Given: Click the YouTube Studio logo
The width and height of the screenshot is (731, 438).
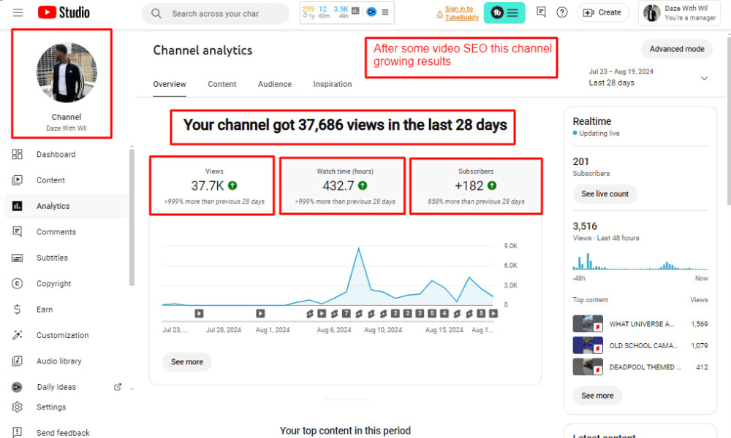Looking at the screenshot, I should tap(64, 12).
